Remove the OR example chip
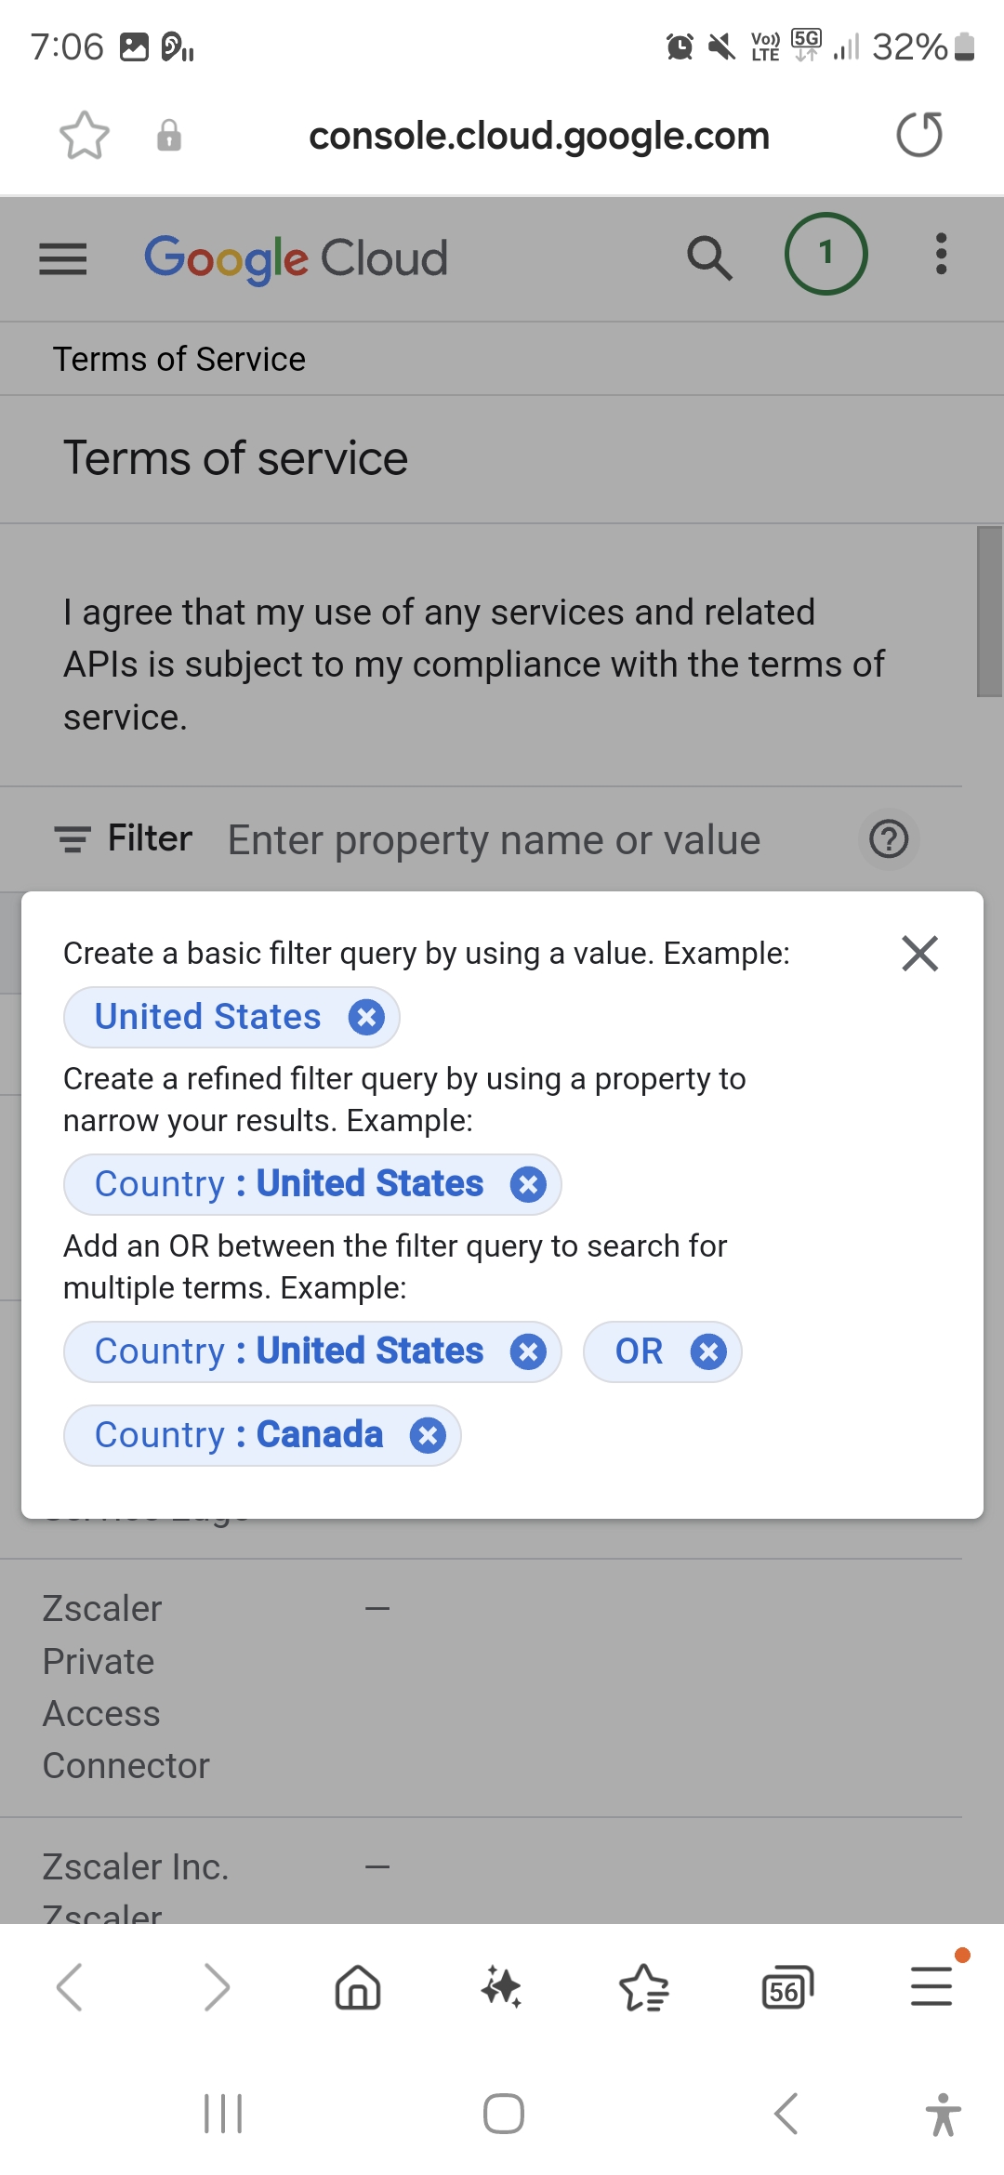The height and width of the screenshot is (2175, 1004). (x=708, y=1351)
